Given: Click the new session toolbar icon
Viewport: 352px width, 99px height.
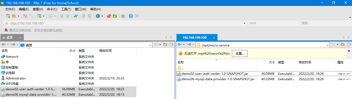Looking at the screenshot, I should click(x=8, y=16).
